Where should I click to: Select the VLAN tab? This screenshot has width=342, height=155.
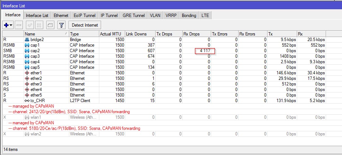coord(155,16)
